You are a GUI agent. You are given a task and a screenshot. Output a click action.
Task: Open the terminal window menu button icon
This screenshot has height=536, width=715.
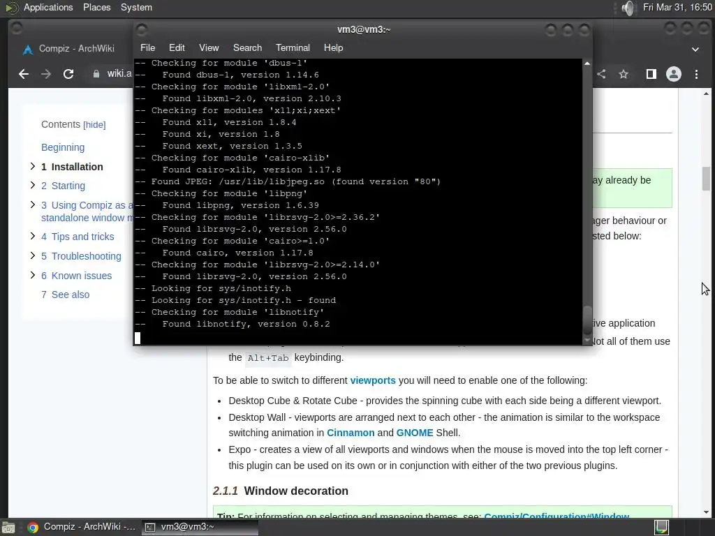point(142,29)
